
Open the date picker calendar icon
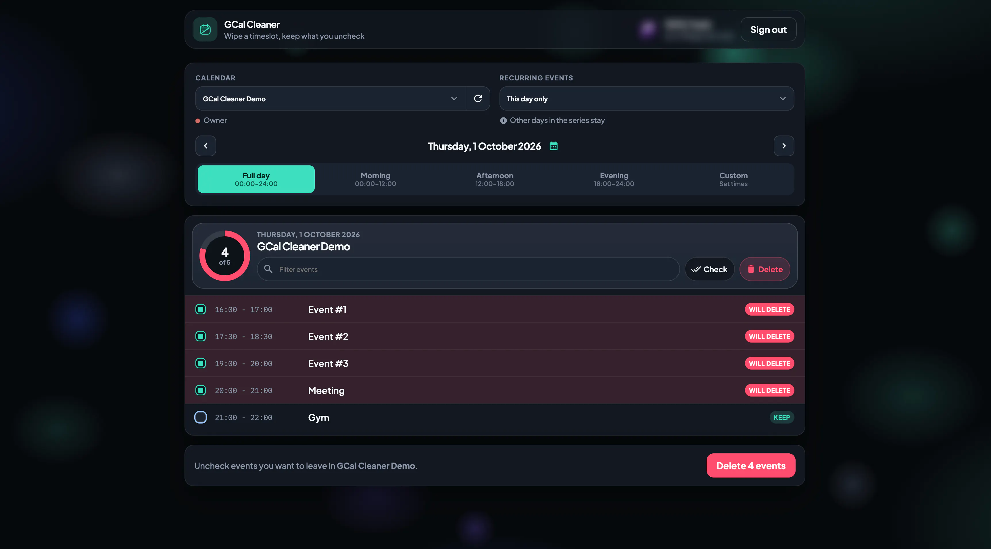(x=554, y=146)
